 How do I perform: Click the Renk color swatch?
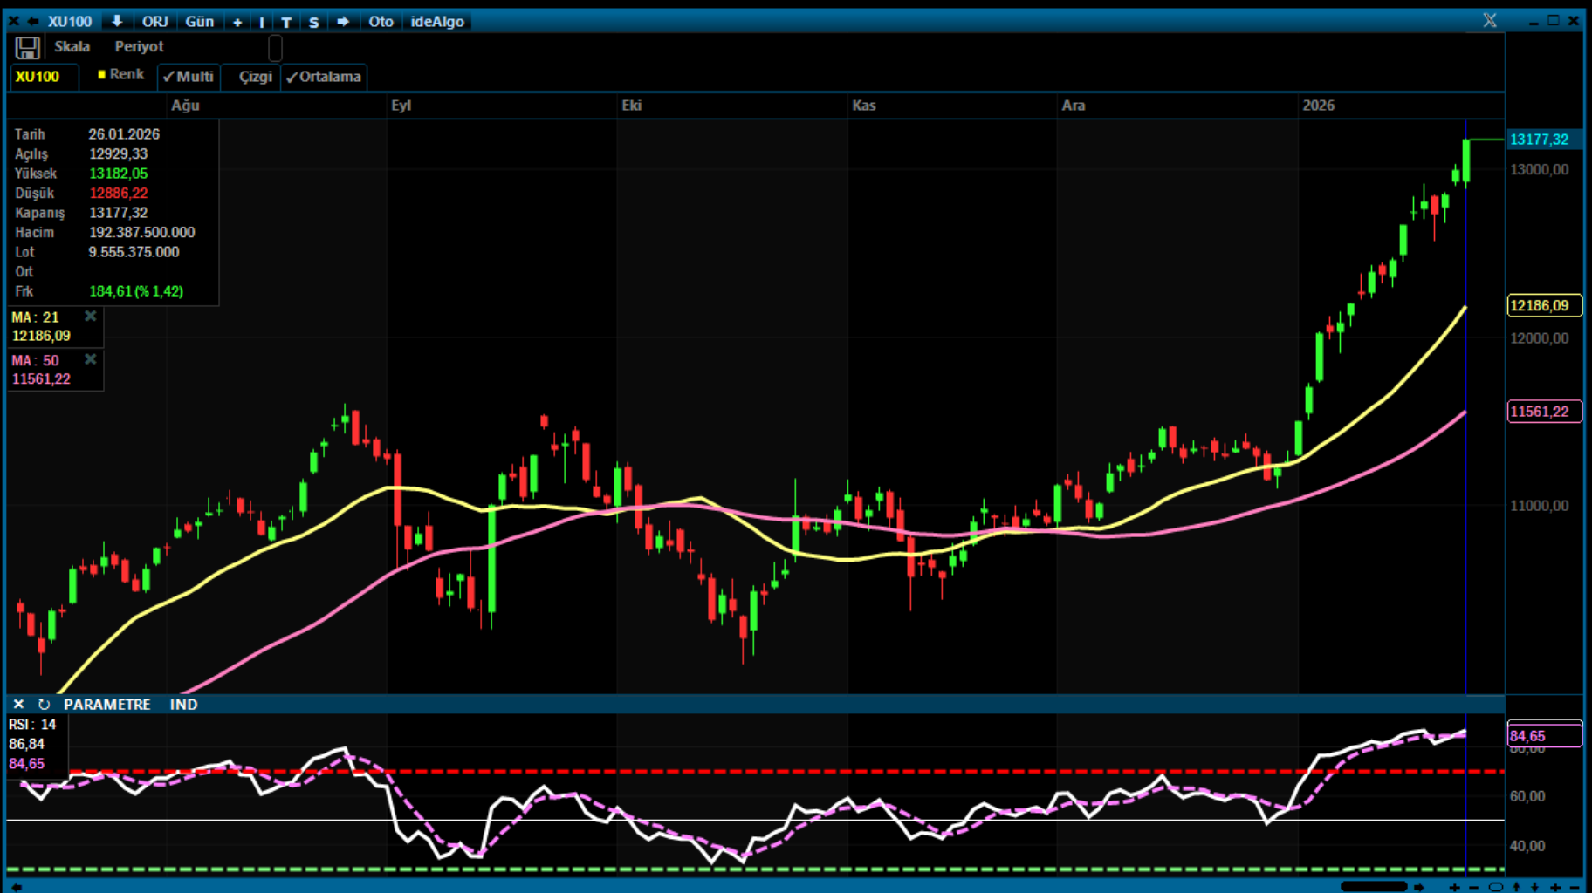click(104, 75)
